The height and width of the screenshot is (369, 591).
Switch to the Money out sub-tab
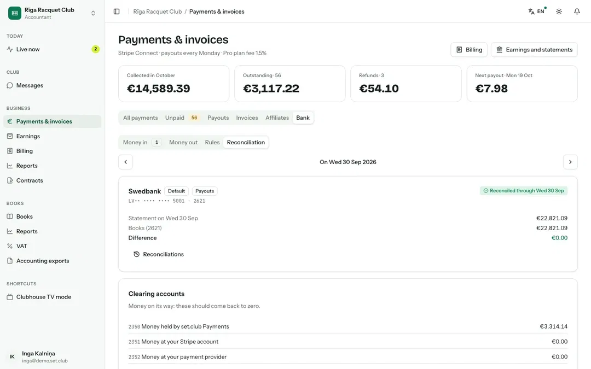coord(183,142)
